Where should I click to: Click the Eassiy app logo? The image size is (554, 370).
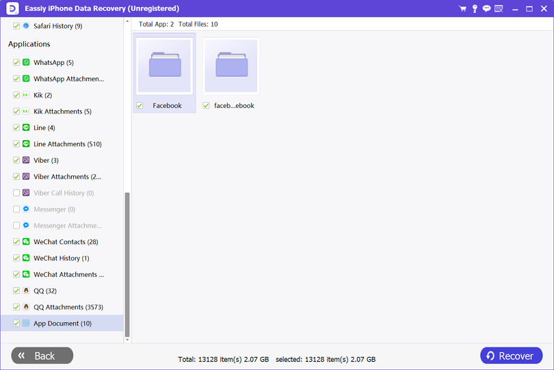13,8
